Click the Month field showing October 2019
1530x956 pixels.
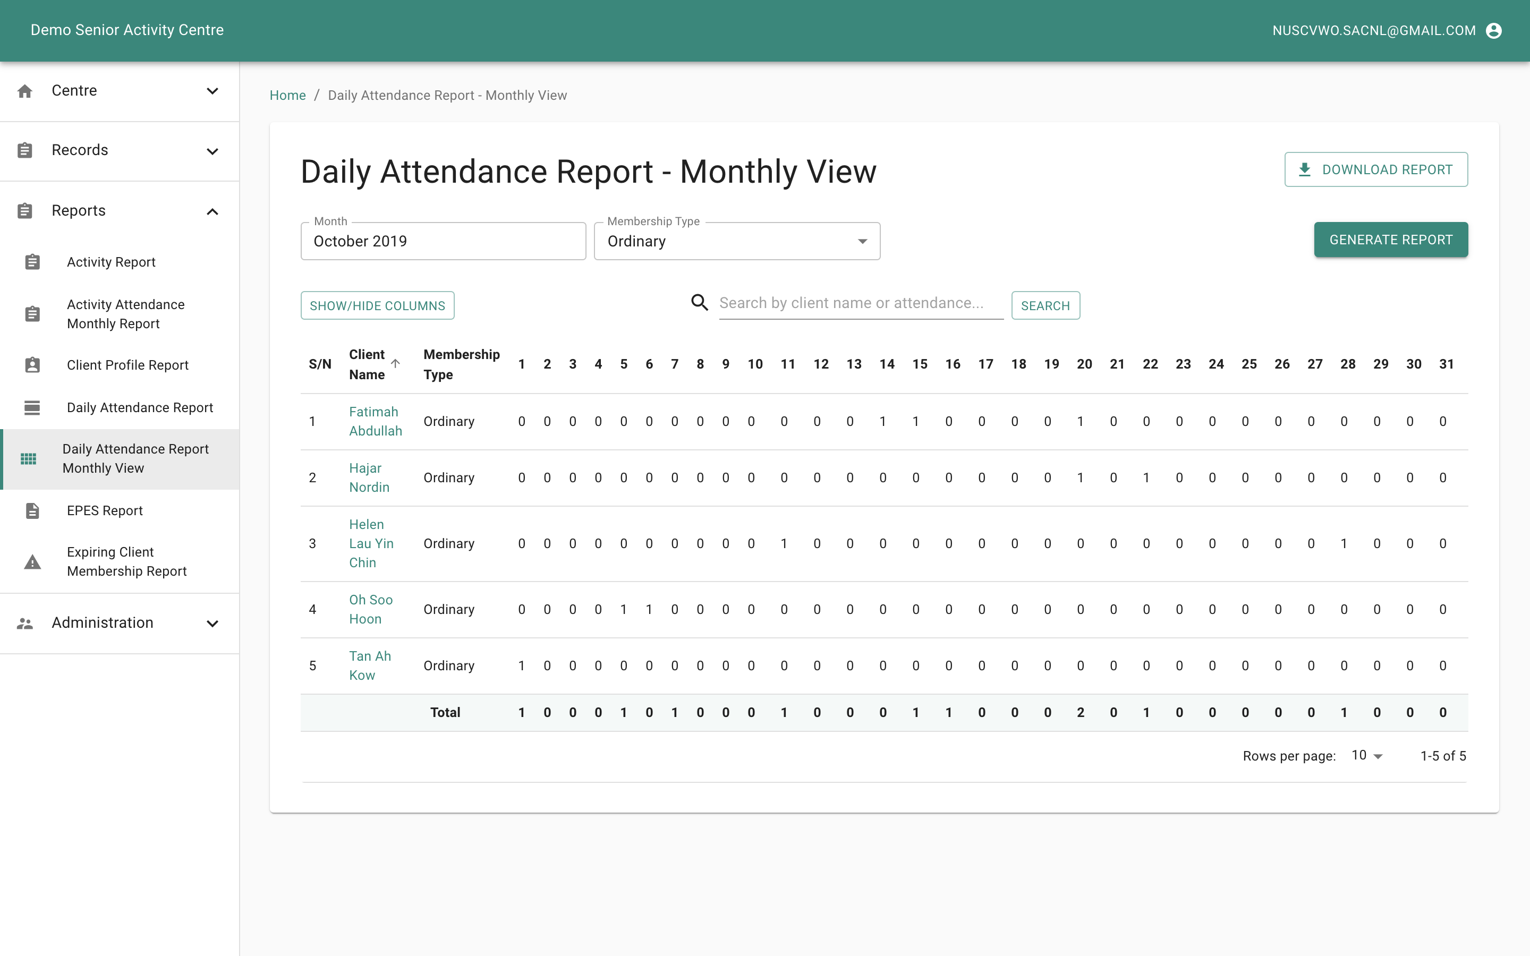(443, 241)
